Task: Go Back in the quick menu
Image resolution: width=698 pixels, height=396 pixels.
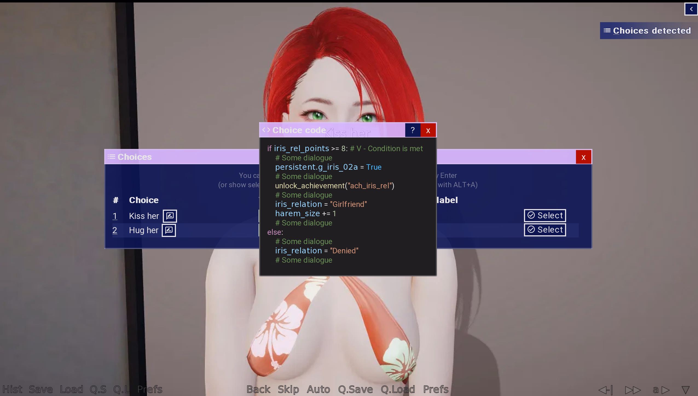Action: (258, 389)
